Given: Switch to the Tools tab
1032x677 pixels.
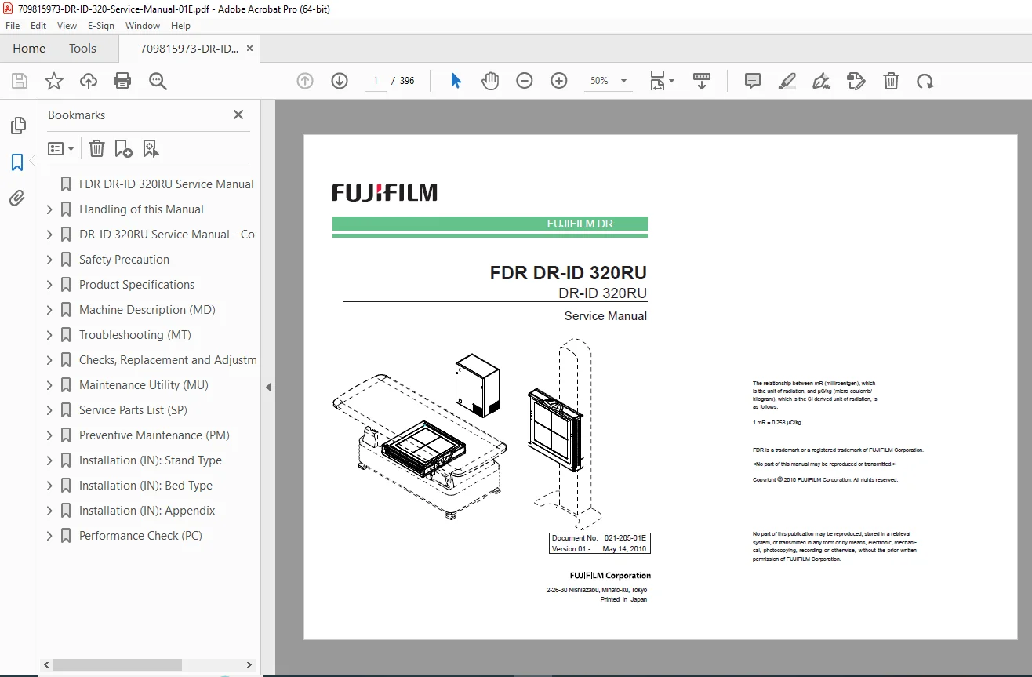Looking at the screenshot, I should pos(82,49).
